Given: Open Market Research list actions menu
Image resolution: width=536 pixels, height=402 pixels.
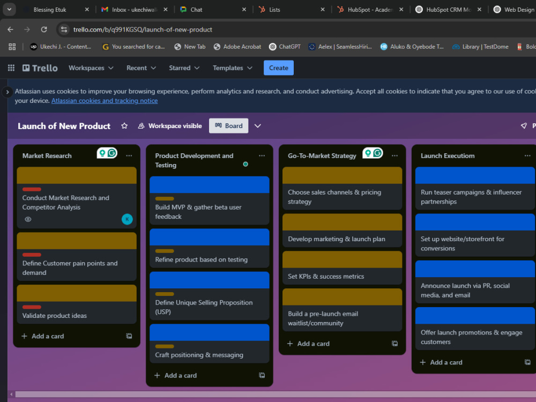Looking at the screenshot, I should tap(129, 155).
